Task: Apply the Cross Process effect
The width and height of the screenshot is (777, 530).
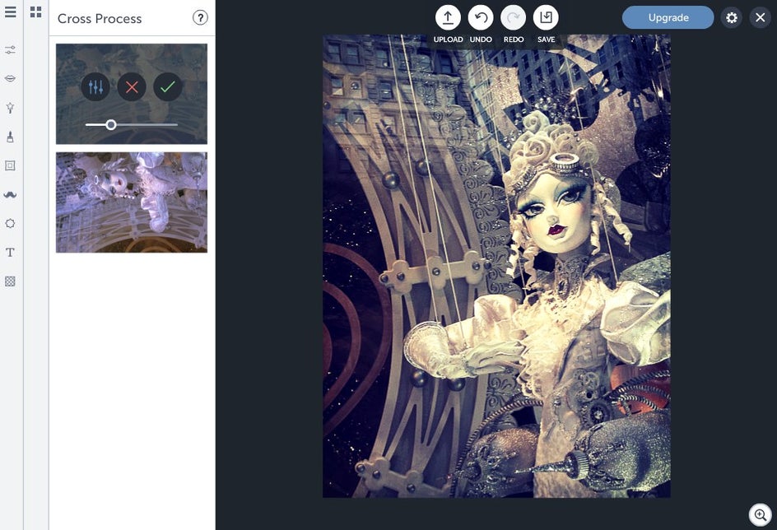Action: [168, 87]
